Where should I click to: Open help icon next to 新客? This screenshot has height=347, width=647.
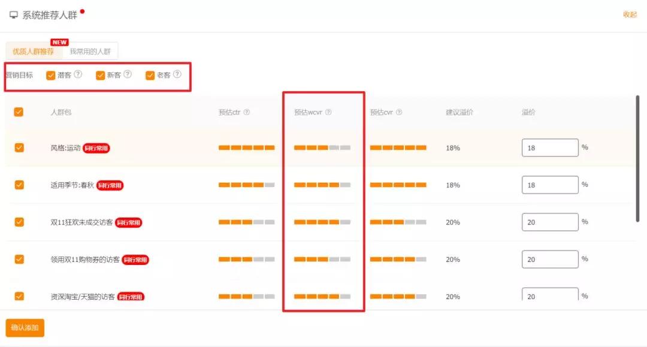coord(128,74)
